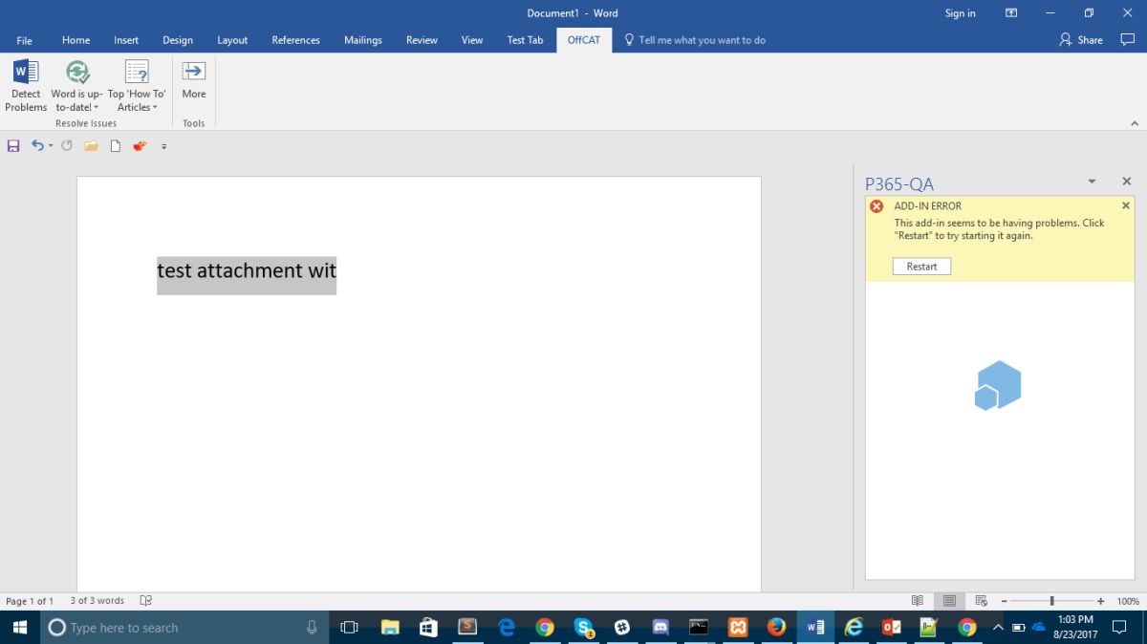Undo last action in Quick Access toolbar

click(x=37, y=146)
